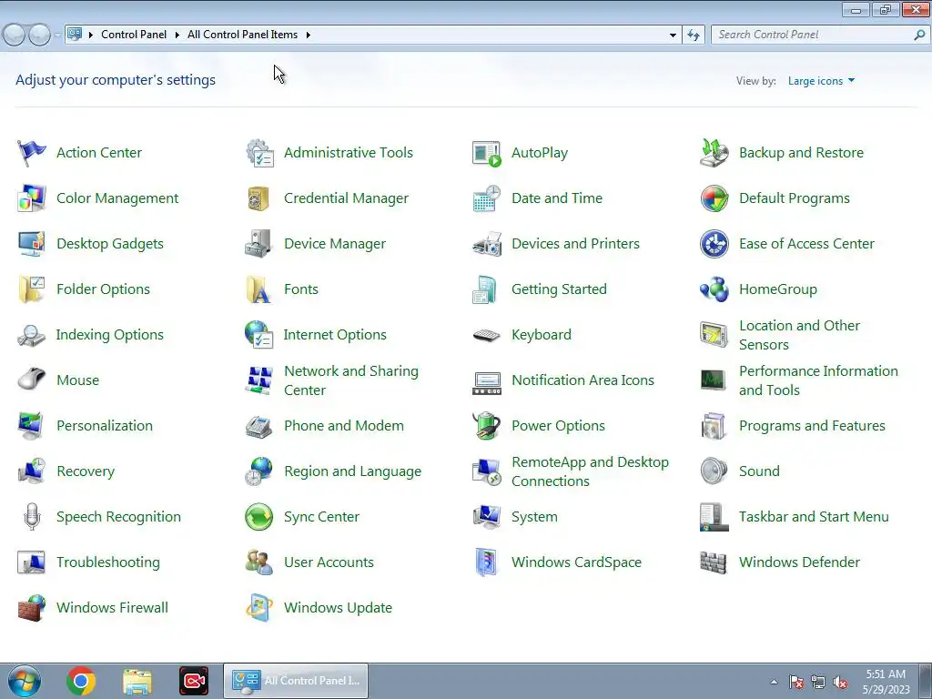Open the Windows Update icon
Screen dimensions: 932x699
pyautogui.click(x=259, y=607)
